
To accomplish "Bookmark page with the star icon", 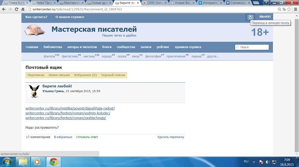I will pos(286,9).
